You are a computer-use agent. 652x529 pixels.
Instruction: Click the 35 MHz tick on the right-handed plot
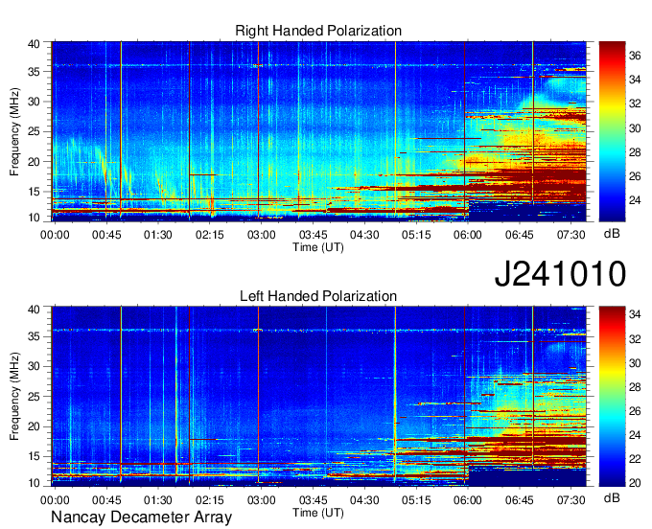coord(34,72)
